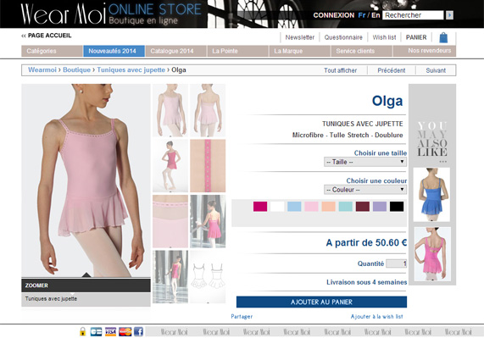The image size is (484, 338).
Task: Click the Quantité input field
Action: 397,263
